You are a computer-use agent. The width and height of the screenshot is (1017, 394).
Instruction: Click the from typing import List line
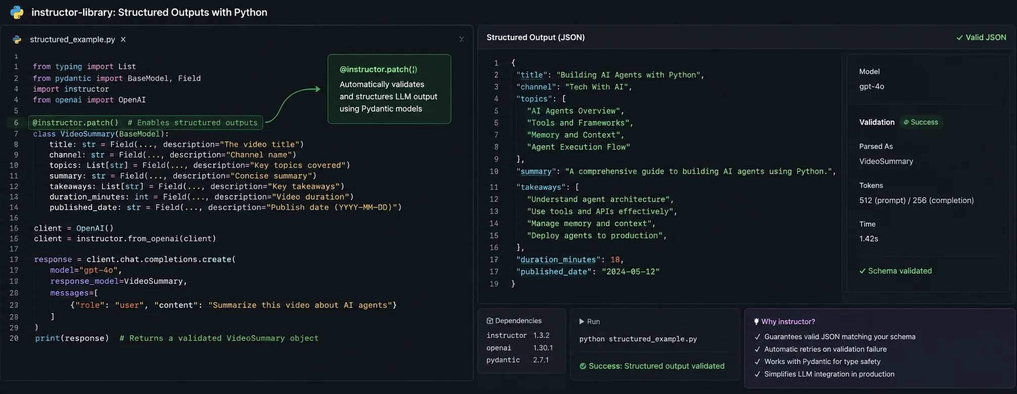pos(84,67)
